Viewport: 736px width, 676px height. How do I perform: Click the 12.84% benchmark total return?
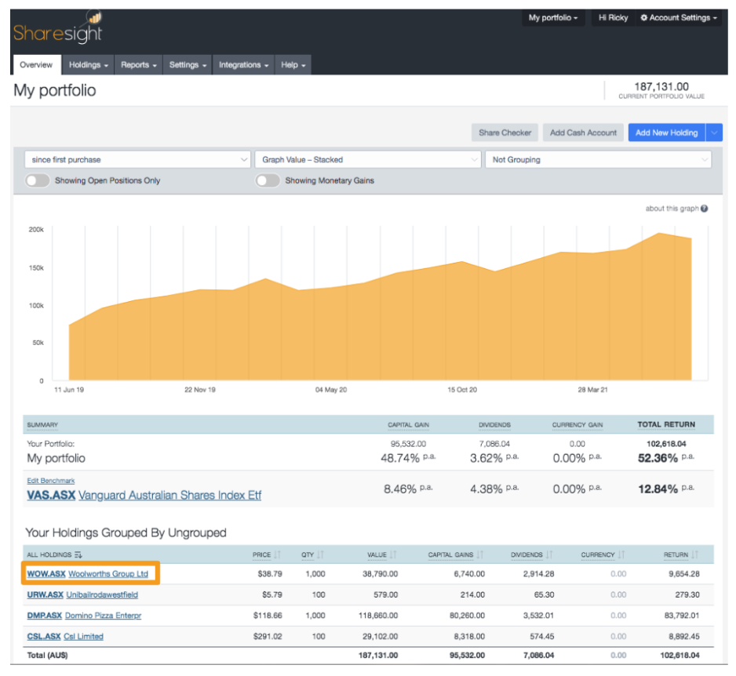pyautogui.click(x=658, y=489)
